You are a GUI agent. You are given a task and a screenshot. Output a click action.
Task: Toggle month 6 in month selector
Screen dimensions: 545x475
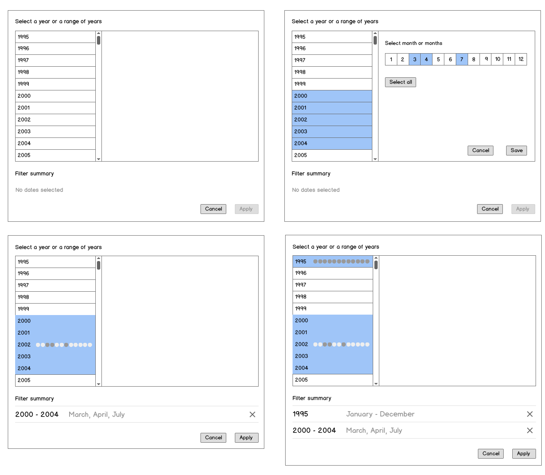(450, 59)
